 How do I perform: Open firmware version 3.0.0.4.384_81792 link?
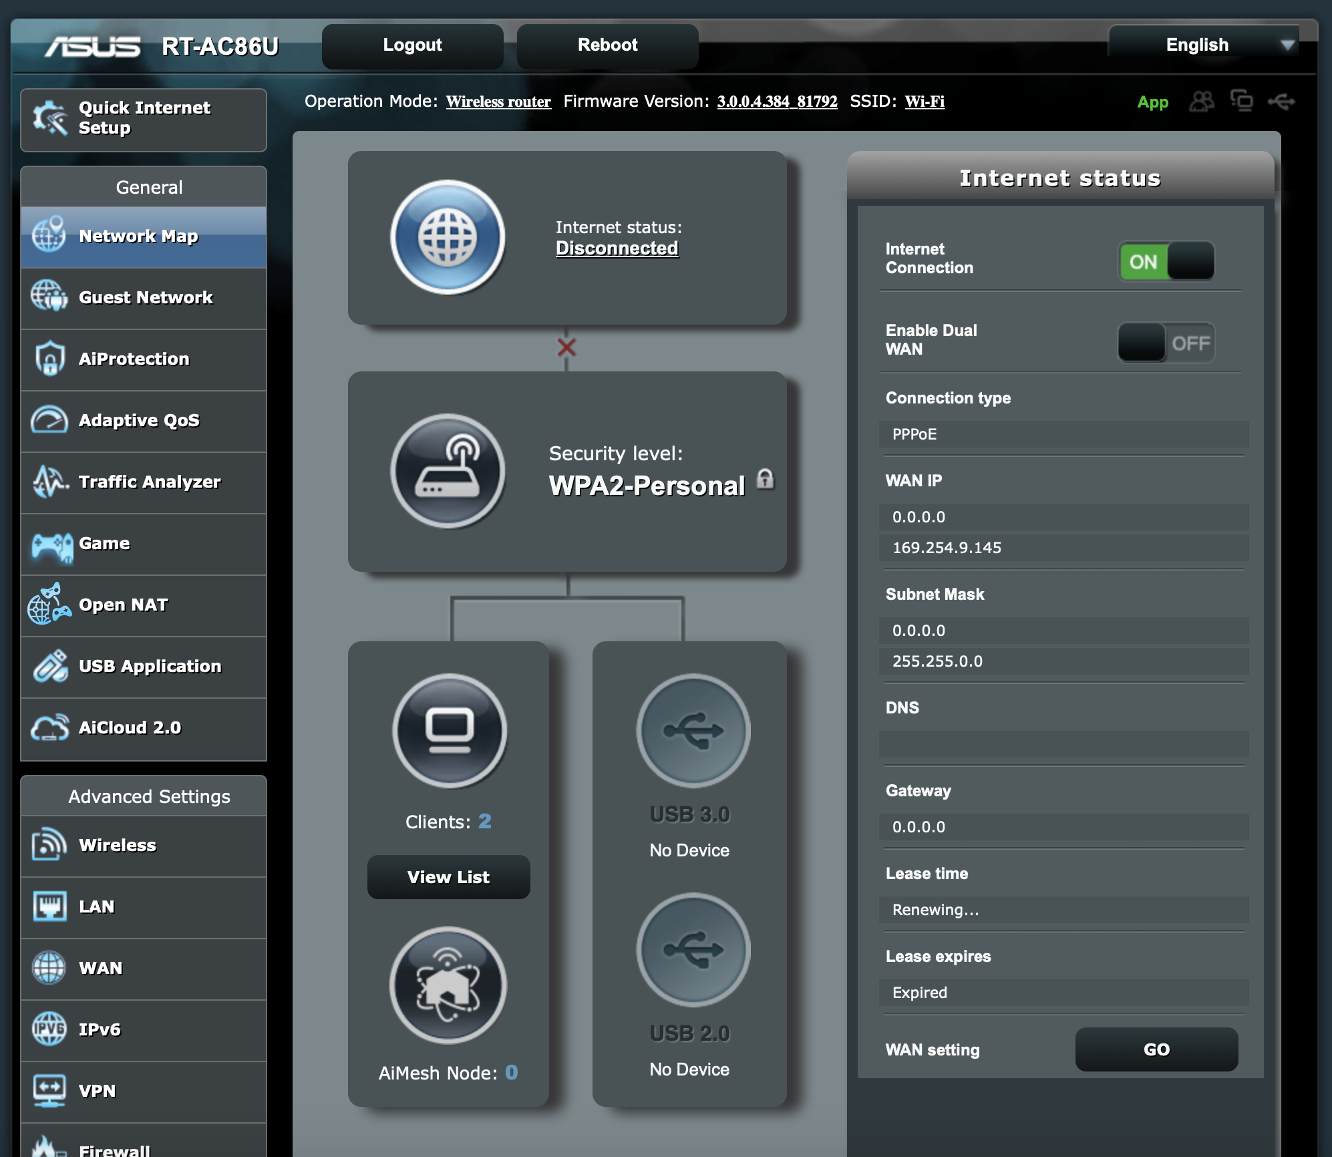pyautogui.click(x=778, y=102)
